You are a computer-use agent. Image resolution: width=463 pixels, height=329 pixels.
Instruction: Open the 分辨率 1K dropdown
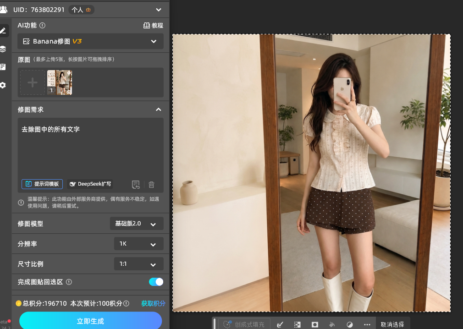click(x=139, y=244)
